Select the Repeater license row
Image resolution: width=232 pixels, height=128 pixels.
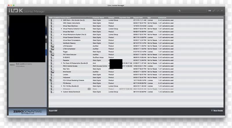click(136, 60)
